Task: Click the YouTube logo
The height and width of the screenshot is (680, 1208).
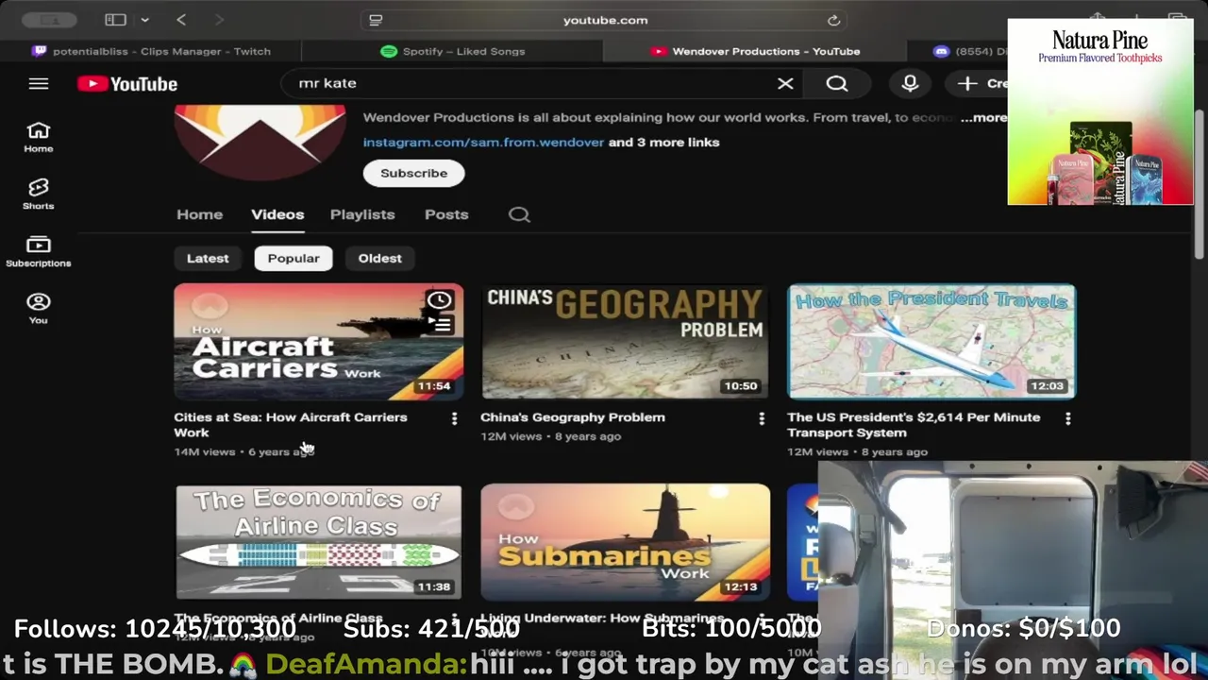Action: tap(127, 84)
